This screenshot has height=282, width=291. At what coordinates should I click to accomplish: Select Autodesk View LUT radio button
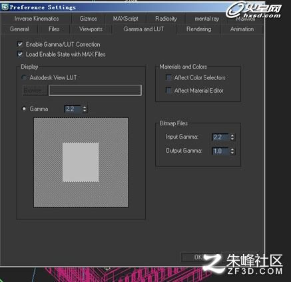pyautogui.click(x=24, y=77)
